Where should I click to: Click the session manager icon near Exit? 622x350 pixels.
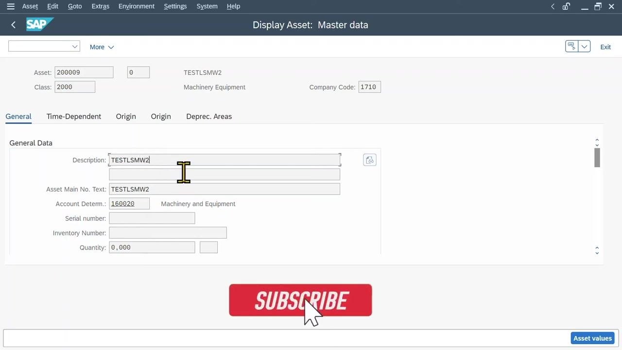click(571, 46)
